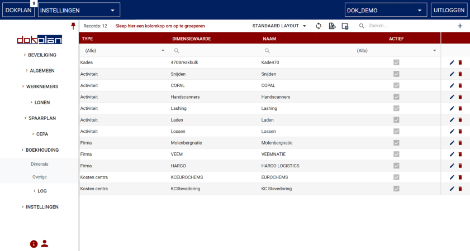Viewport: 470px width, 251px height.
Task: Click the pin icon above the sidebar
Action: tap(73, 26)
